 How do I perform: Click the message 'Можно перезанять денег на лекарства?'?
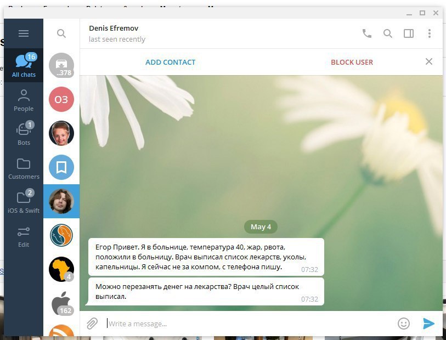(x=205, y=292)
